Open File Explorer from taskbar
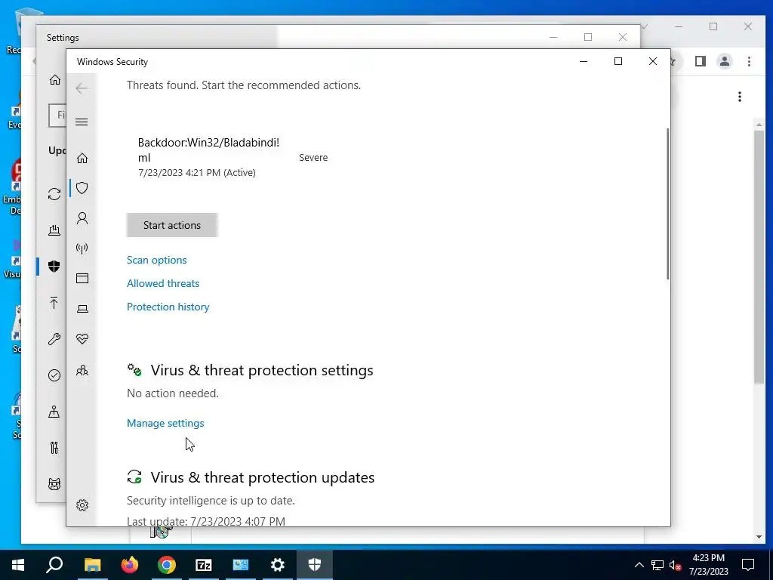Image resolution: width=773 pixels, height=580 pixels. coord(92,565)
